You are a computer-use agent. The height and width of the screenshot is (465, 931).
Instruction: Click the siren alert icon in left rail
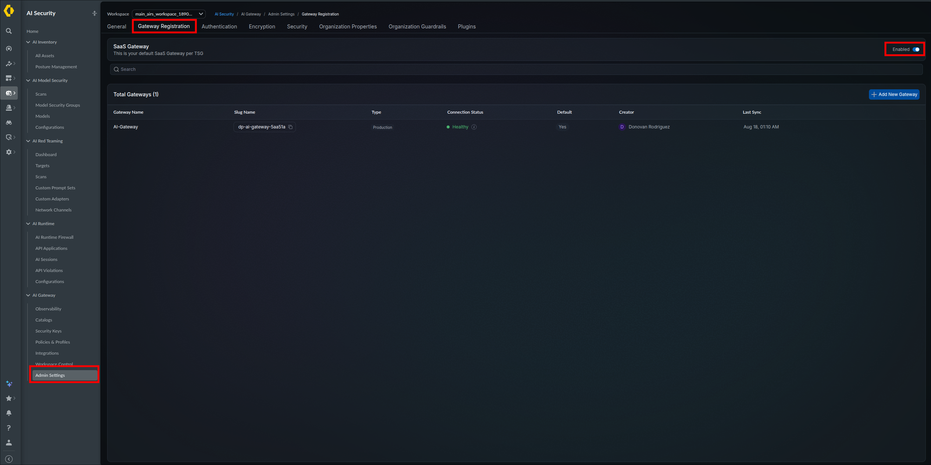point(9,108)
